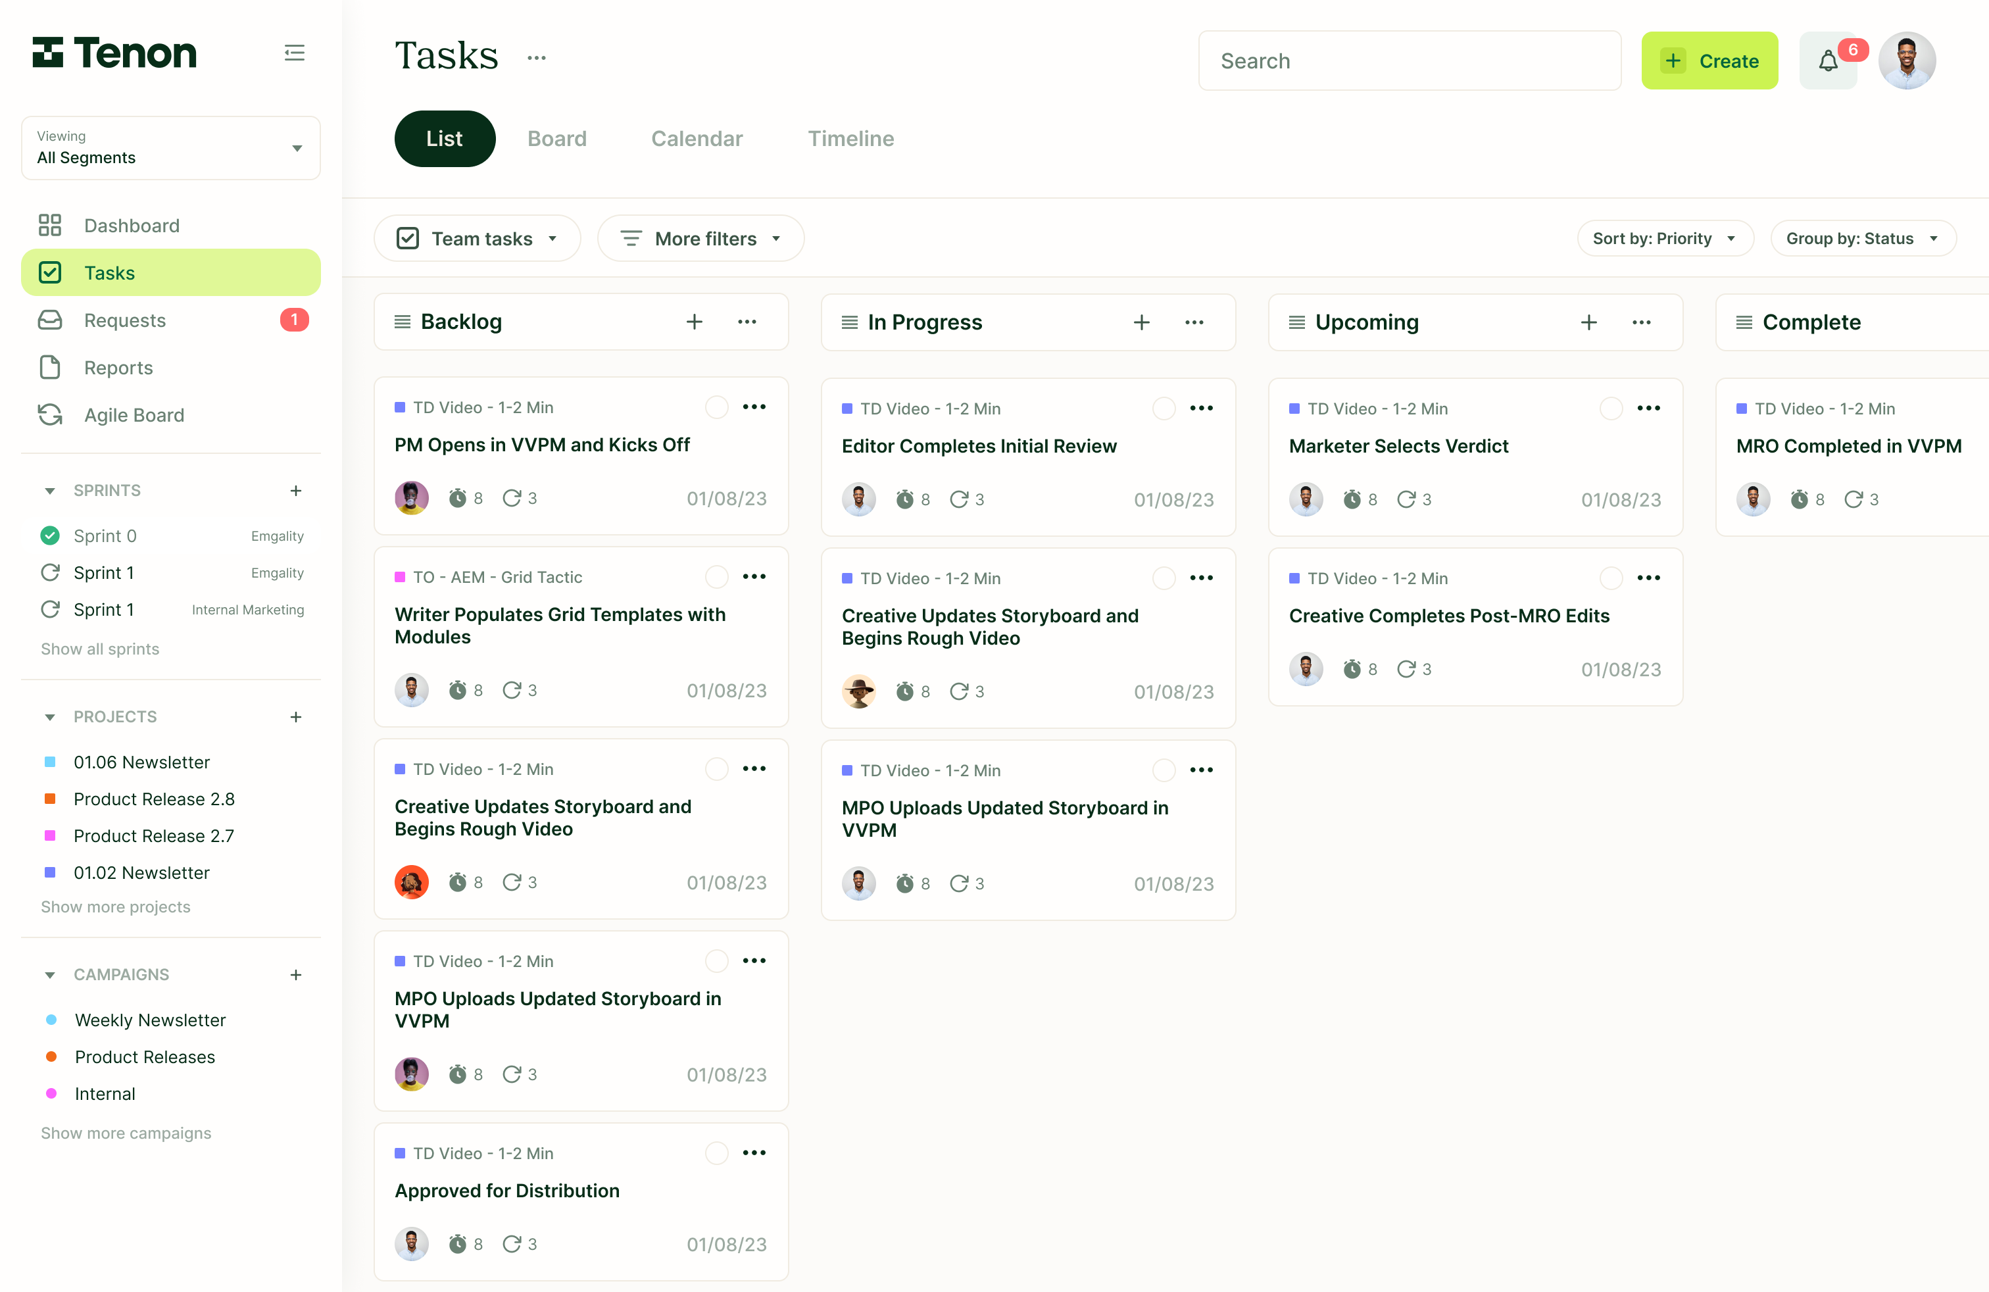Screen dimensions: 1989x1292
Task: Click into the Search field
Action: pyautogui.click(x=1409, y=61)
